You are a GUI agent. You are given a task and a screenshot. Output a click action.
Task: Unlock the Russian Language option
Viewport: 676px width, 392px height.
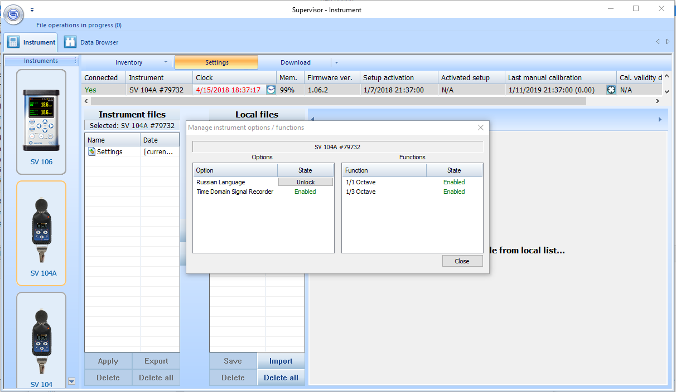(x=306, y=182)
